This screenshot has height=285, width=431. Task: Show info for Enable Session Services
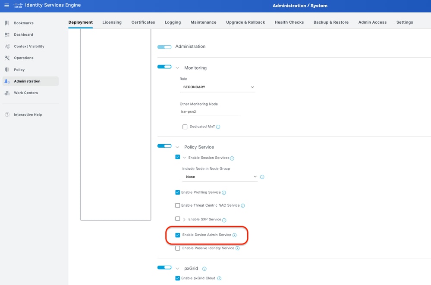point(232,158)
